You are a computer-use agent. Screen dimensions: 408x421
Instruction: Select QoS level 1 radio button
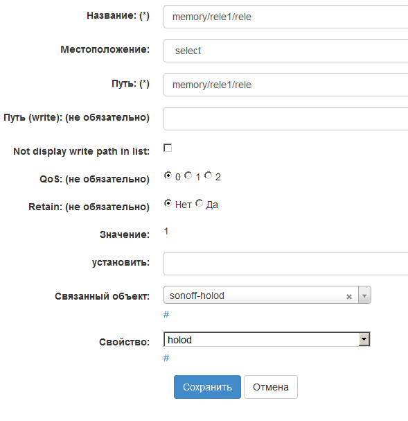[188, 175]
